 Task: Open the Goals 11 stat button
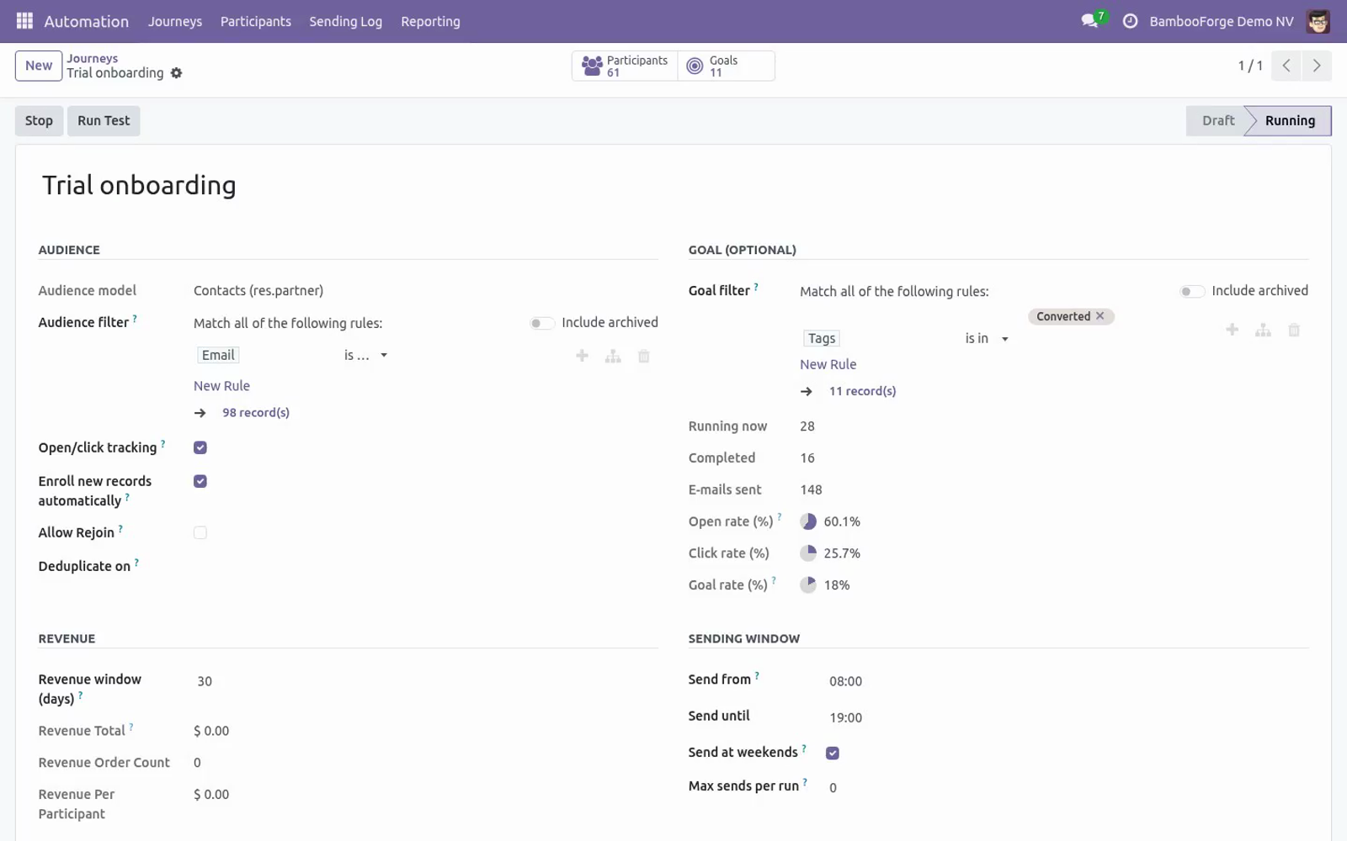(x=726, y=66)
